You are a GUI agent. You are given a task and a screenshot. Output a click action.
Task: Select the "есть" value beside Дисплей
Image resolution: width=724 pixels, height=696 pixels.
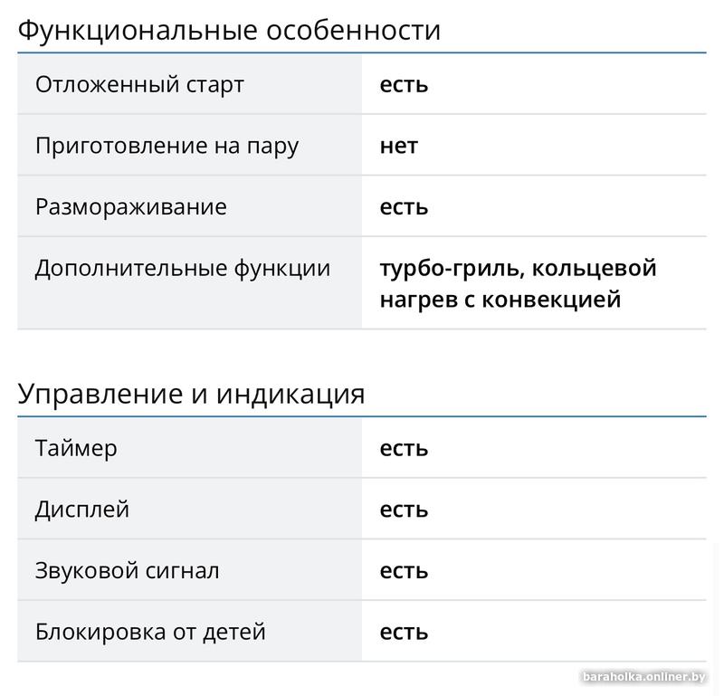click(x=404, y=509)
